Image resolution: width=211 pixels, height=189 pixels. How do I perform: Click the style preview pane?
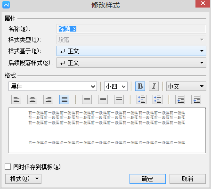(x=107, y=130)
